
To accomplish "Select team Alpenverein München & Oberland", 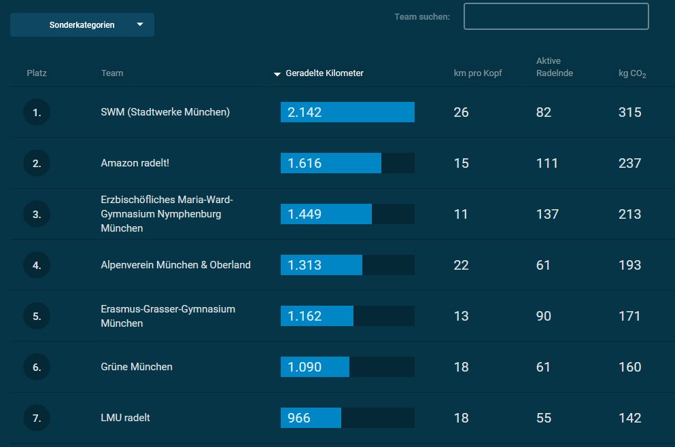I will tap(175, 264).
